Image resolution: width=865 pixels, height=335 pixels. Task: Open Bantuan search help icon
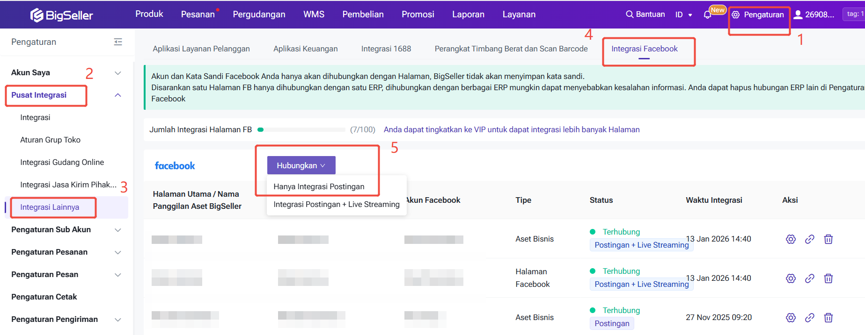630,14
